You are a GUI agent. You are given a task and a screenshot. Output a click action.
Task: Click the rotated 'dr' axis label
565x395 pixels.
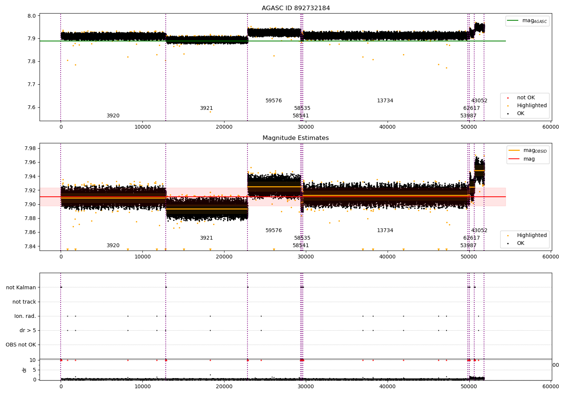point(24,370)
